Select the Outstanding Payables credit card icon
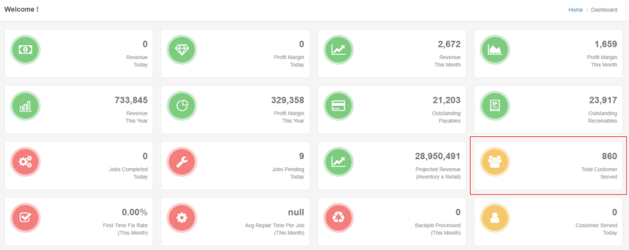The image size is (629, 250). pyautogui.click(x=338, y=106)
